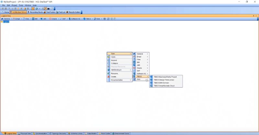This screenshot has width=259, height=135.
Task: Open the JMS submenu under New
Action: [141, 65]
